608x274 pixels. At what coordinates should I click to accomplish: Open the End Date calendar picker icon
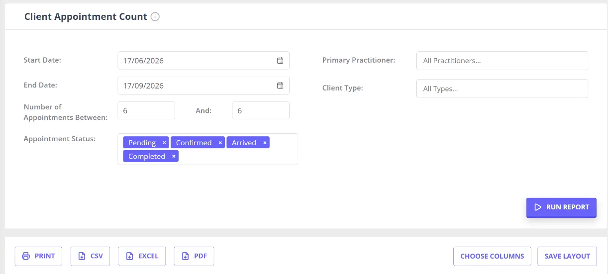tap(280, 86)
